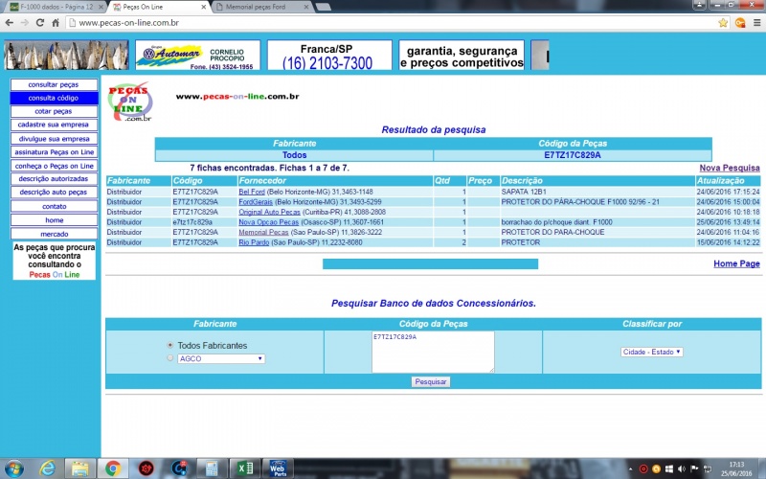Click the Home Page link
This screenshot has height=479, width=766.
736,263
